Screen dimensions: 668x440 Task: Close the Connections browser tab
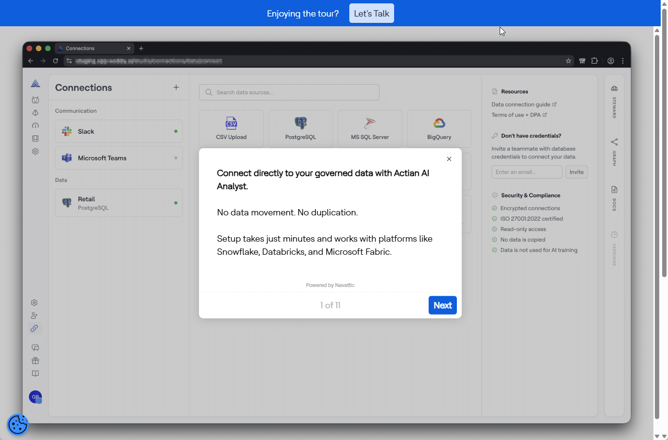[128, 48]
